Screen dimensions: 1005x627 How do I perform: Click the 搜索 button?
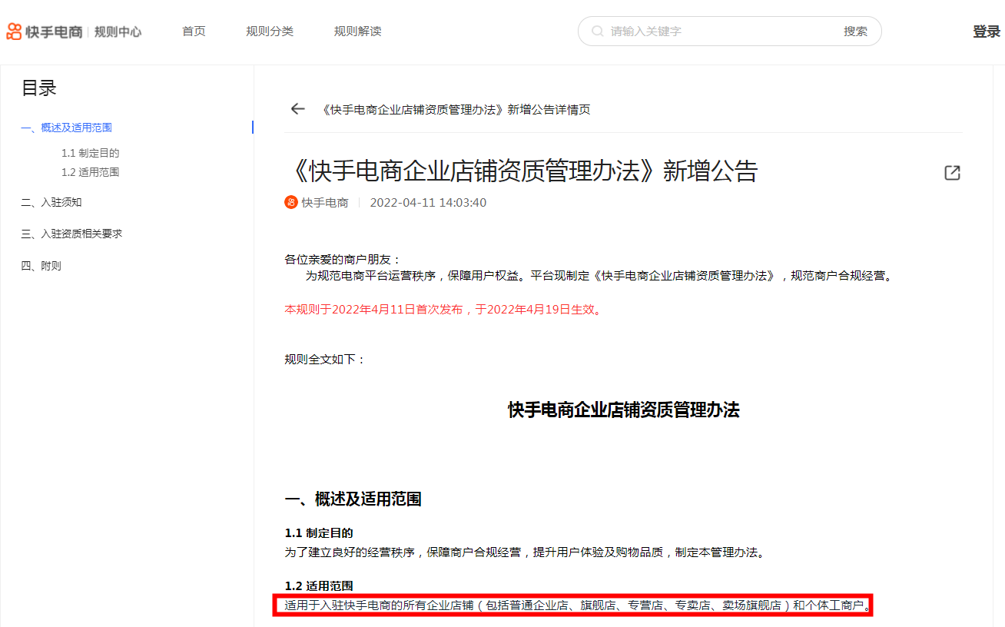855,32
